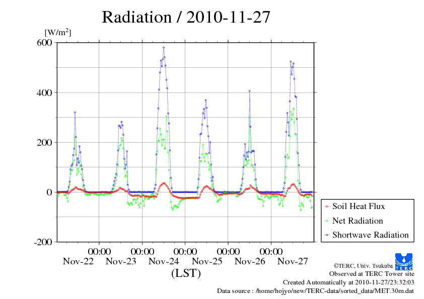This screenshot has height=299, width=424.
Task: Select the 'Net Radiation' legend label
Action: click(x=358, y=221)
